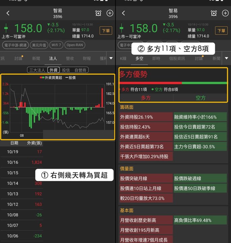The width and height of the screenshot is (231, 243).
Task: Switch to 個股資訊 tab
Action: 177,58
